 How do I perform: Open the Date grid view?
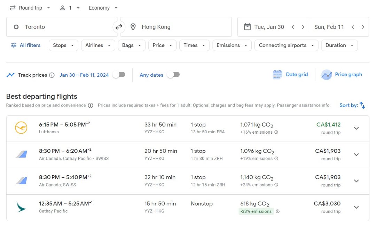tap(290, 75)
